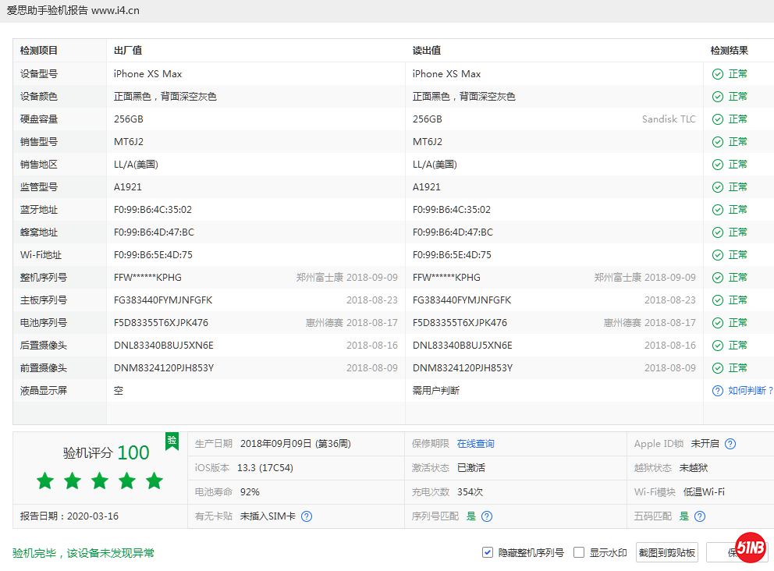
Task: Click the question icon in the 液晶显示屏 row
Action: coord(718,391)
